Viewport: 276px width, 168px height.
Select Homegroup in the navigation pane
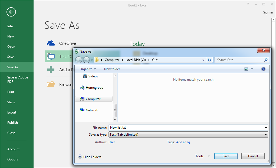click(x=92, y=88)
